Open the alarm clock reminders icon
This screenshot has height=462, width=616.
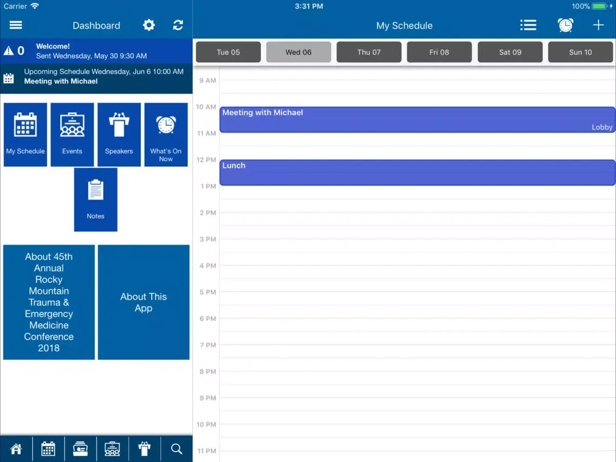[x=566, y=25]
